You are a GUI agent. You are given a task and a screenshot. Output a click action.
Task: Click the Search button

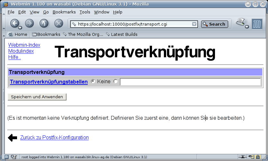(x=215, y=24)
